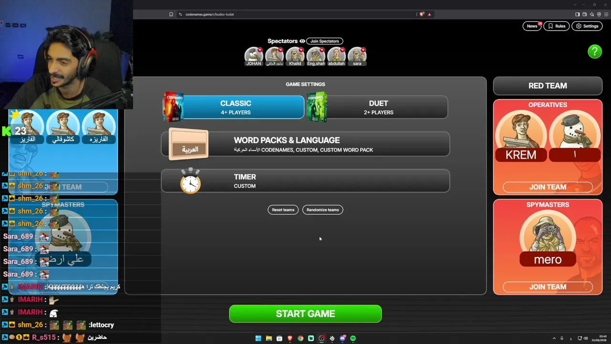
Task: Open Spotify from the taskbar
Action: pyautogui.click(x=353, y=338)
